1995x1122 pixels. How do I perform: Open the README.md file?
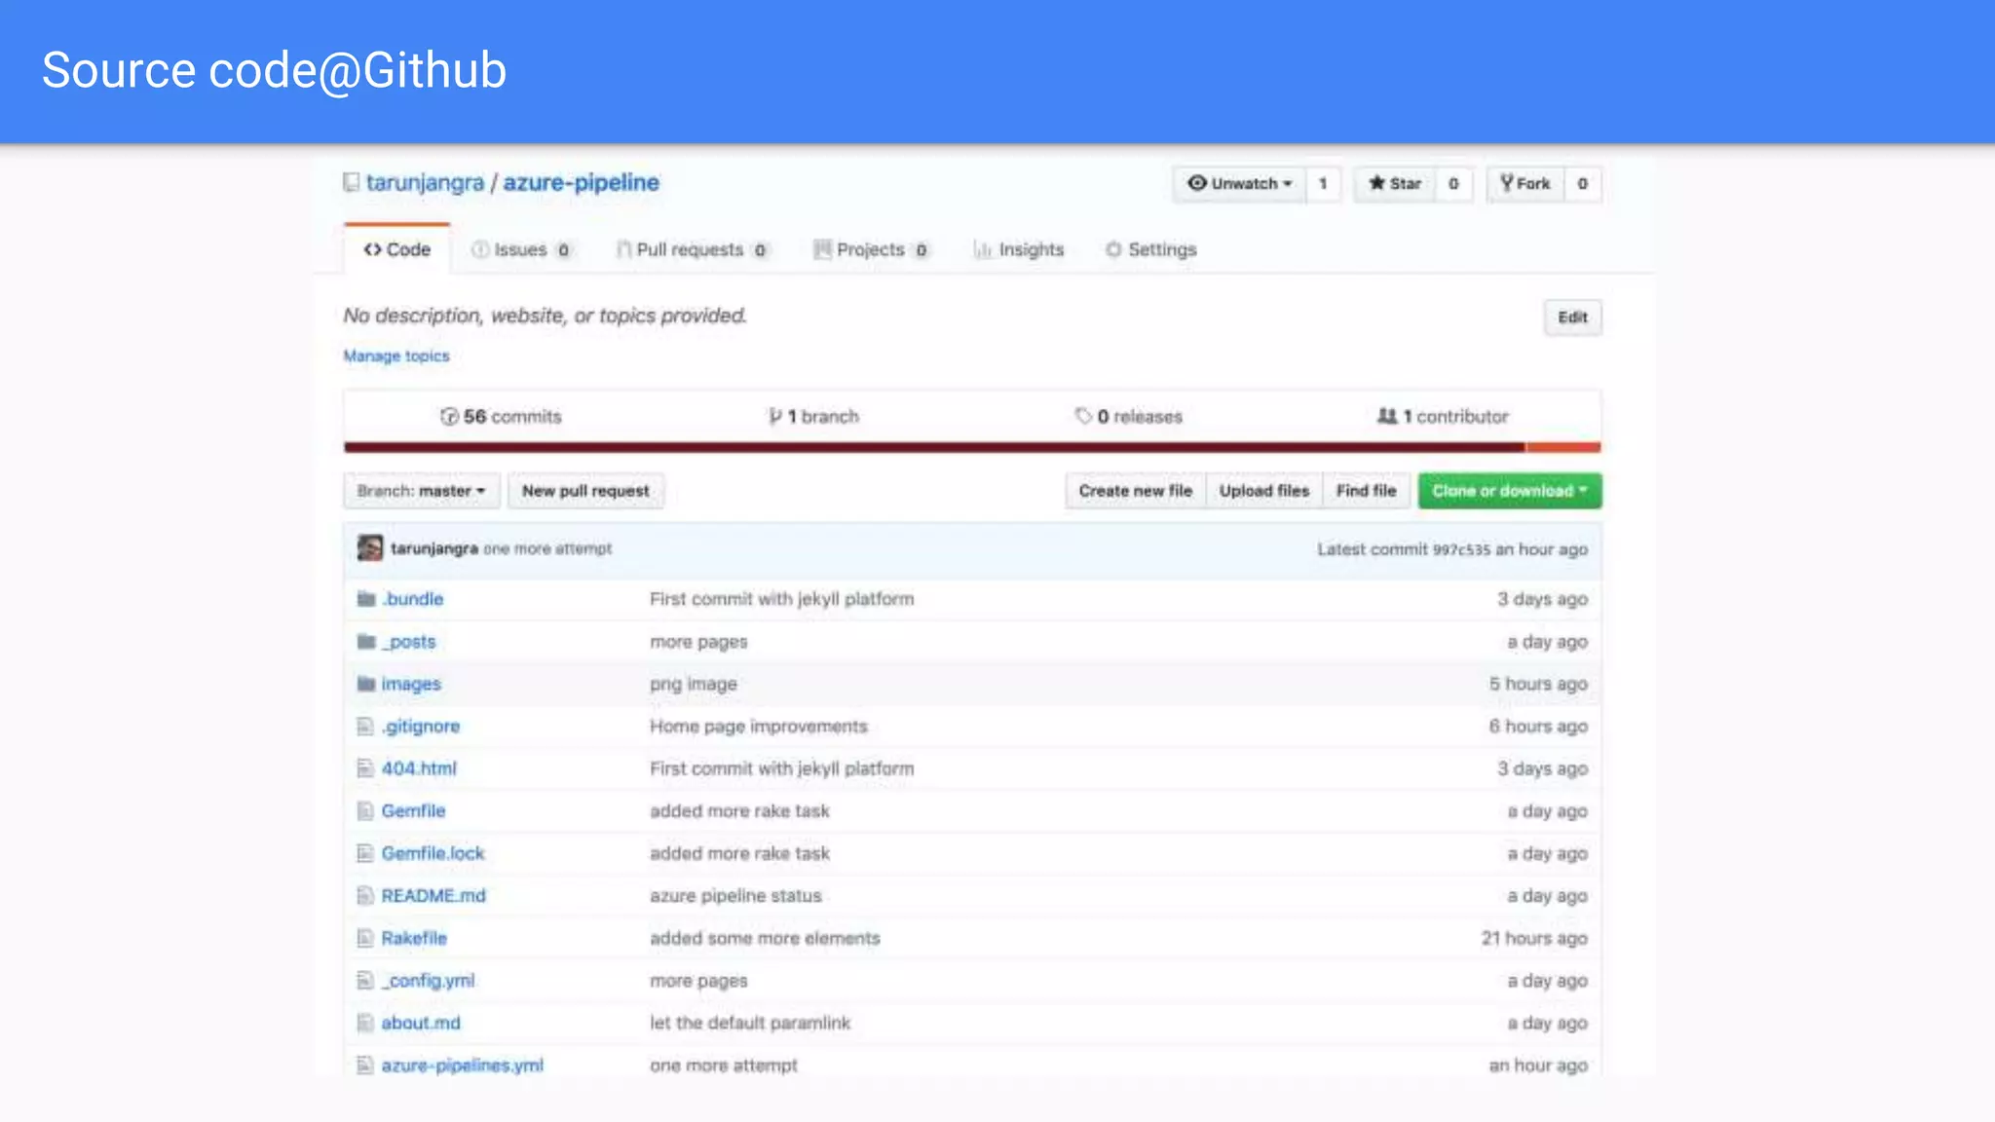pyautogui.click(x=433, y=896)
